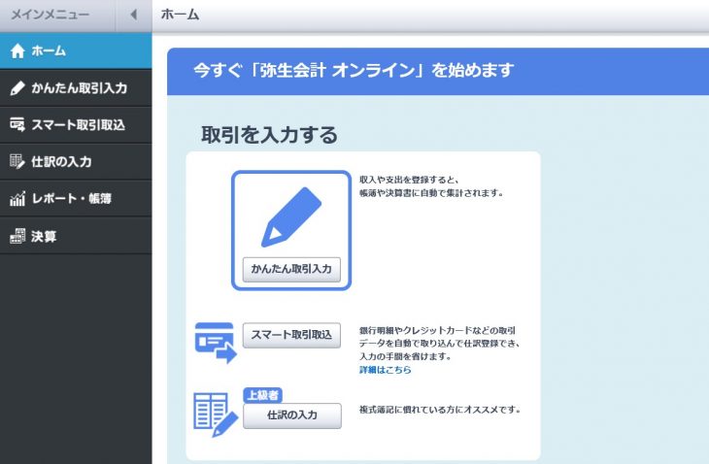This screenshot has height=464, width=709.
Task: Select 決算 menu label in sidebar
Action: pos(44,236)
